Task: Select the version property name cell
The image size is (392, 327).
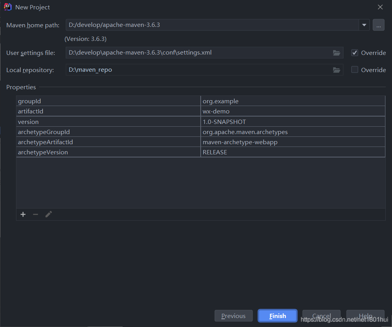Action: click(x=108, y=122)
